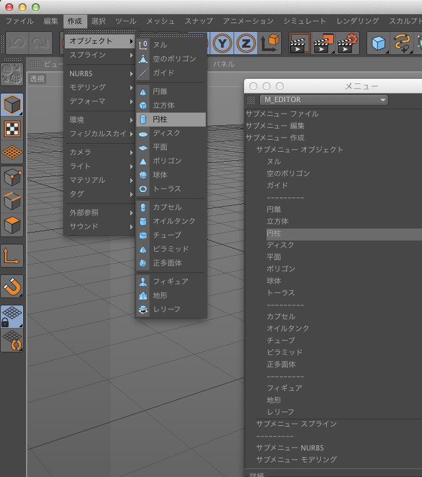Toggle the Locked Workplane grid icon
The image size is (422, 477).
[x=12, y=317]
